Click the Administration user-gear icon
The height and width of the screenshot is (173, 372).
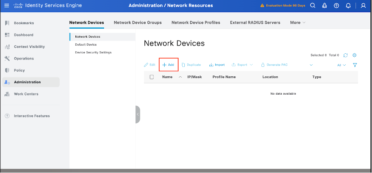7,82
